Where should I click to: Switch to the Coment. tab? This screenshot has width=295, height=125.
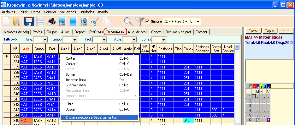[202, 32]
